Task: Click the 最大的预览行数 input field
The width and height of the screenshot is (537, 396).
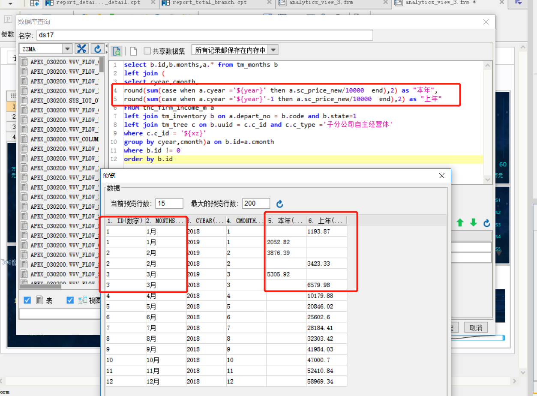Action: point(256,204)
